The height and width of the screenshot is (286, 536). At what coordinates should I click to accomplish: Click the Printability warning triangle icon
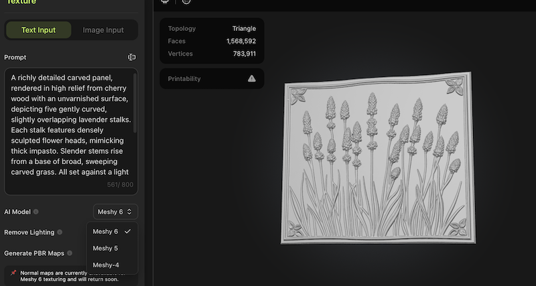(x=252, y=78)
